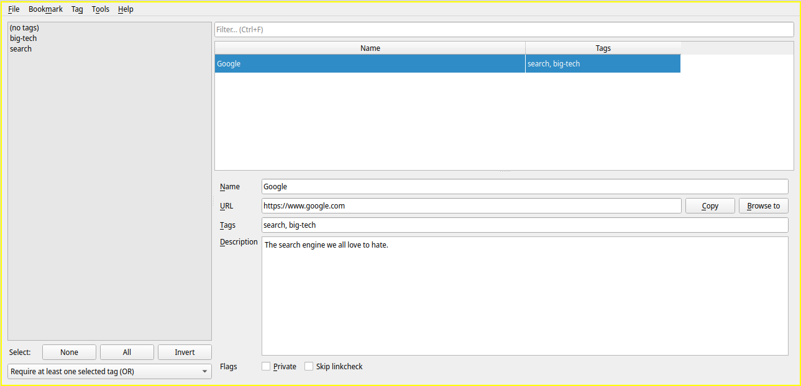Select the (no tags) entry in tag list
Viewport: 801px width, 386px height.
[x=109, y=28]
